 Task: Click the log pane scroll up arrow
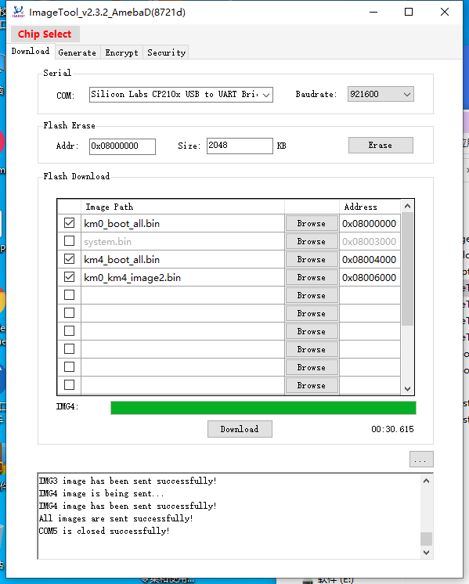427,481
